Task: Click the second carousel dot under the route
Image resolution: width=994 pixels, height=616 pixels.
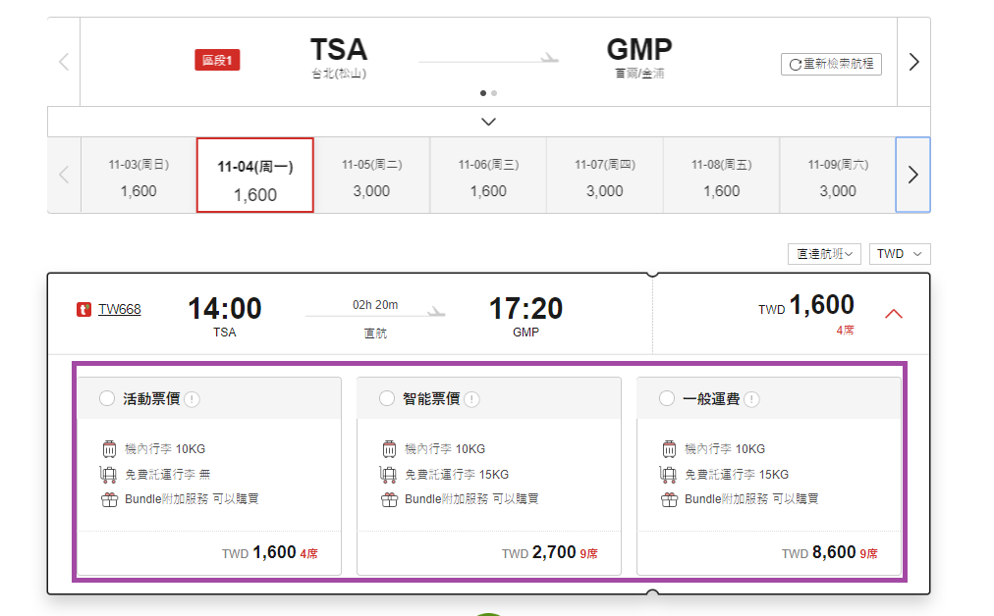Action: [x=494, y=93]
